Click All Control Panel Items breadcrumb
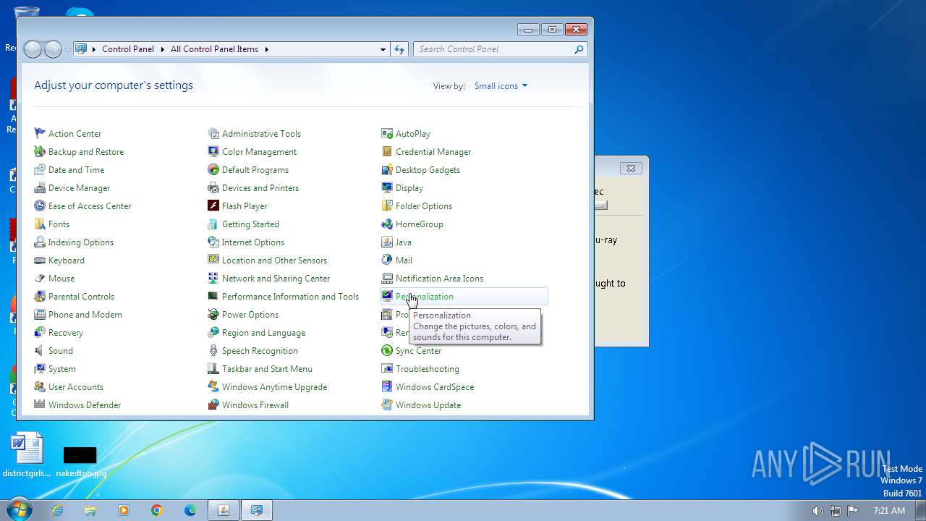The width and height of the screenshot is (926, 521). click(214, 49)
